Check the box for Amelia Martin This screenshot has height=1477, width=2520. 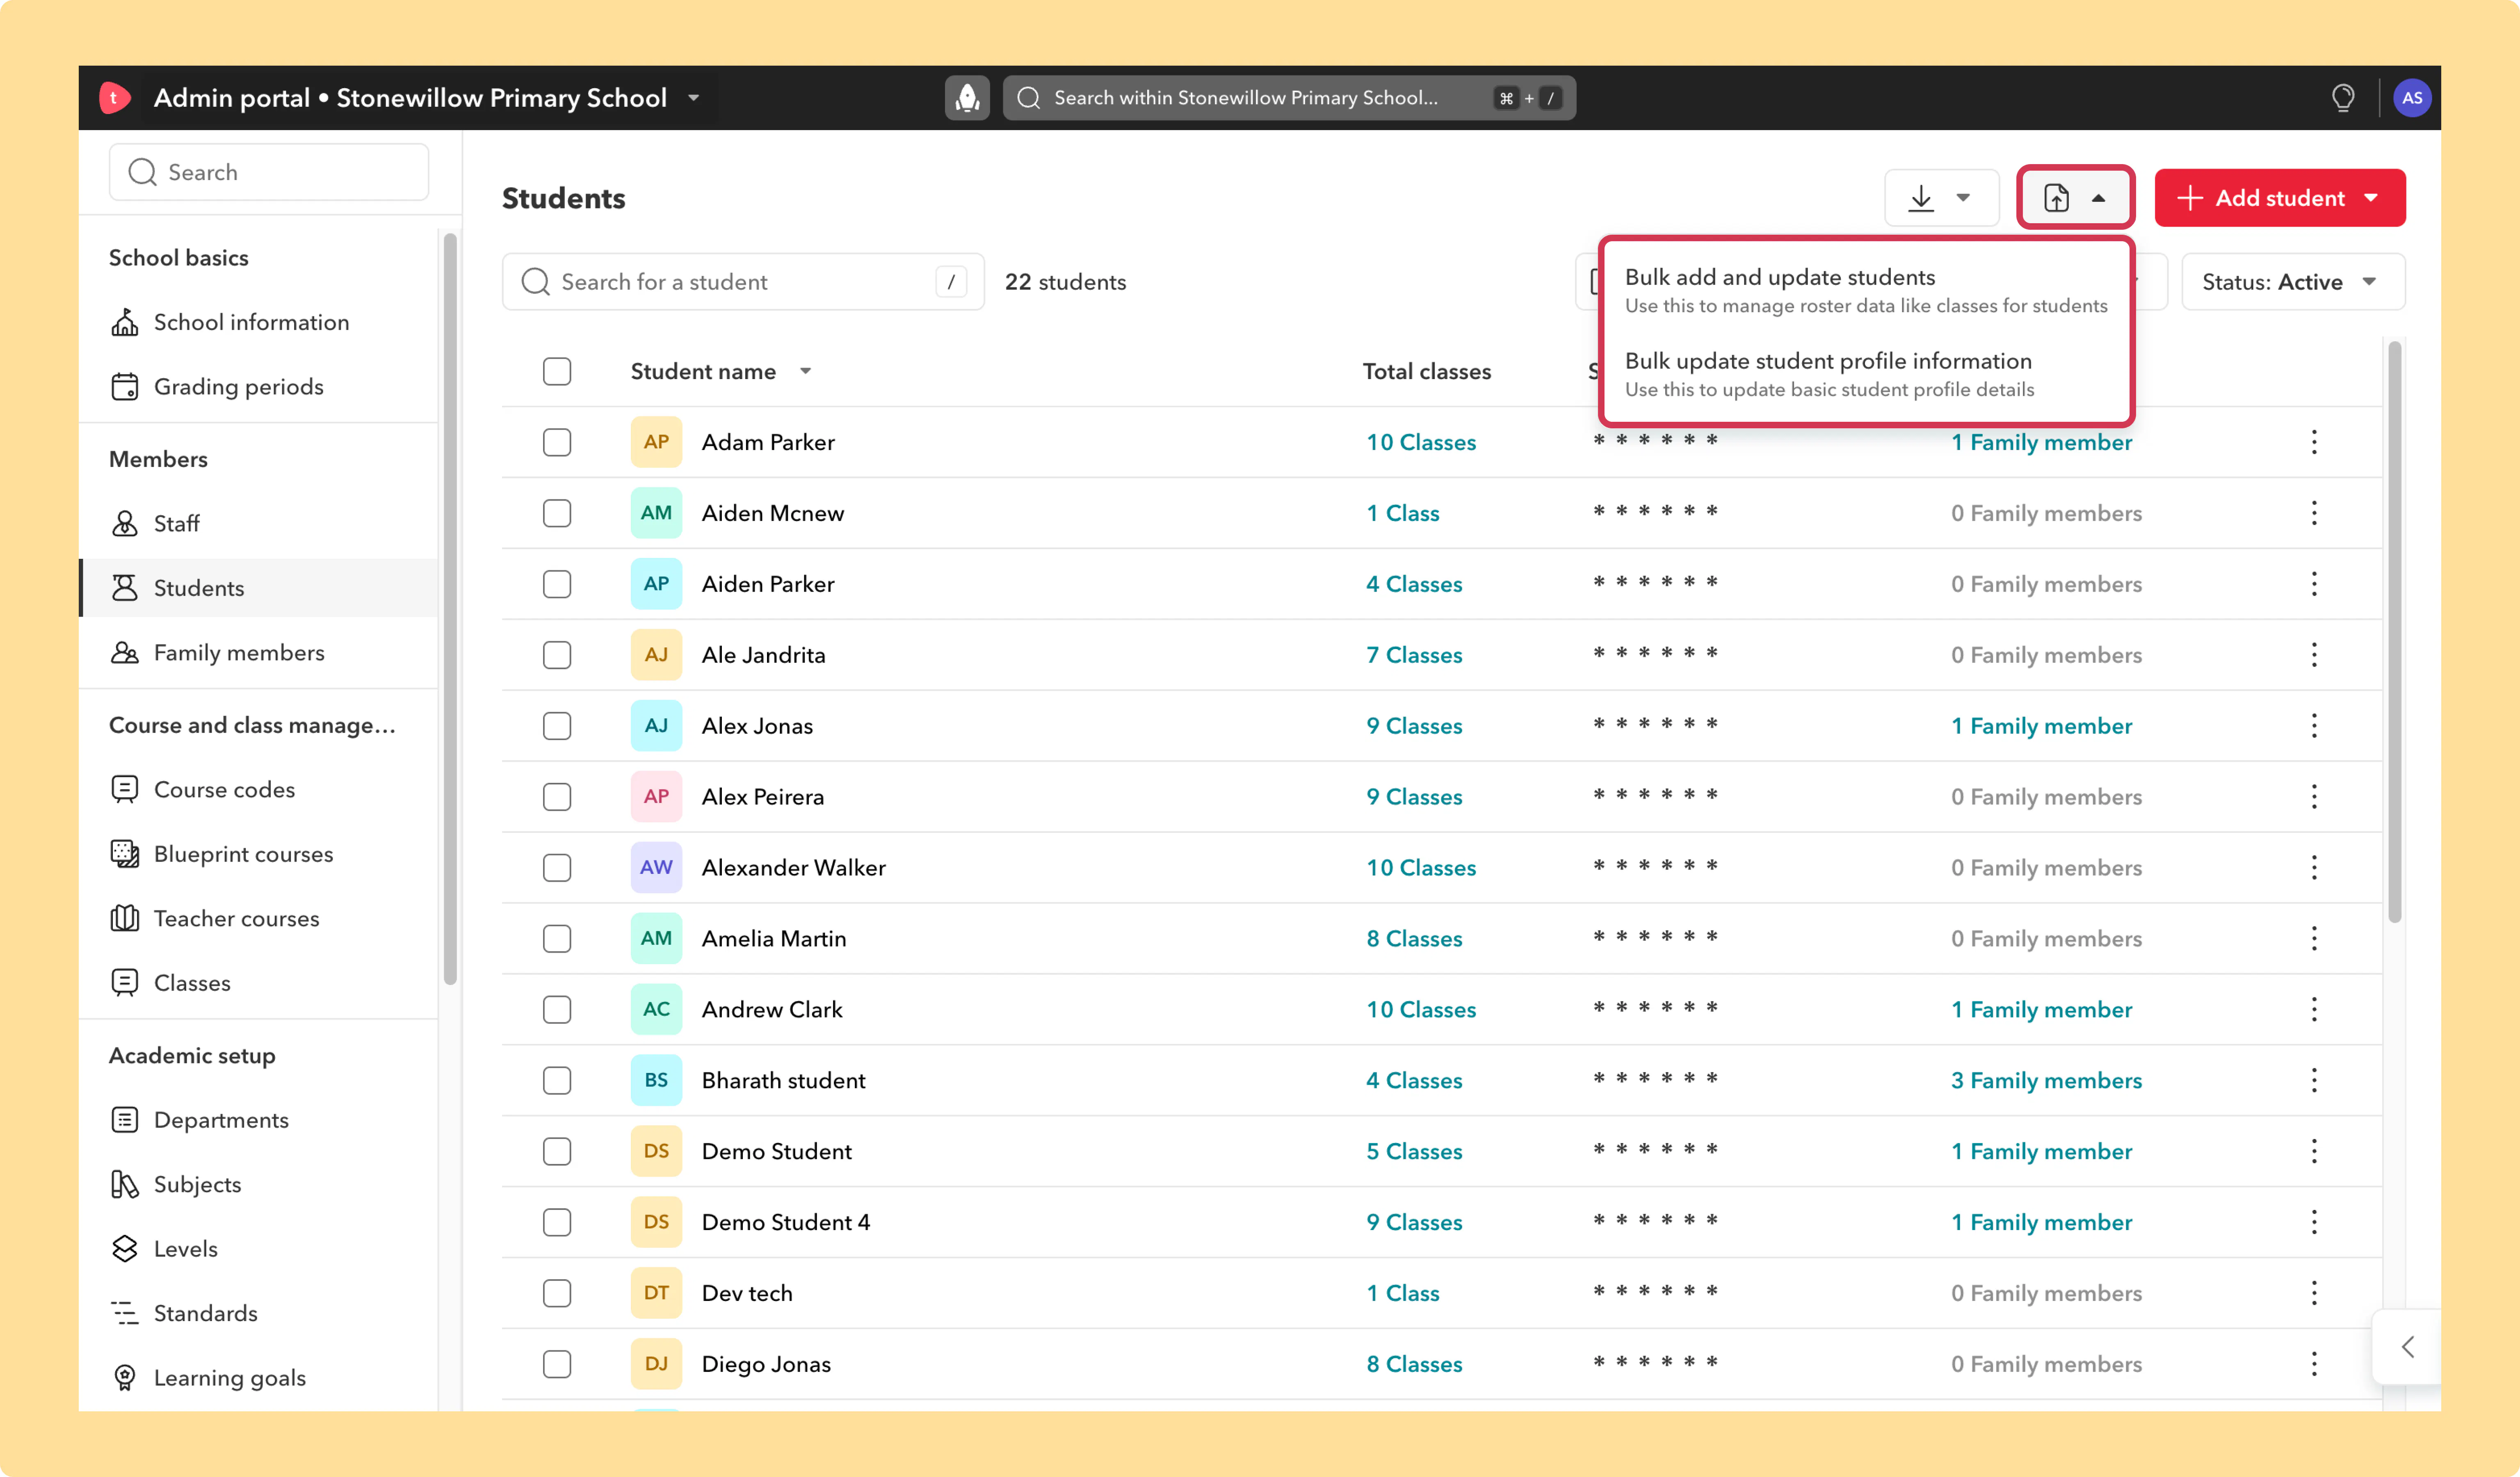point(557,939)
